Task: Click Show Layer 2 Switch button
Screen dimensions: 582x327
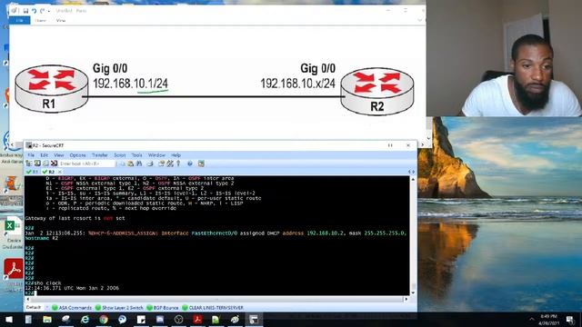Action: pyautogui.click(x=119, y=308)
